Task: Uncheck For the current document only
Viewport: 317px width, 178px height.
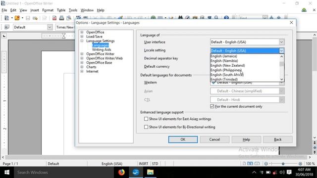Action: tap(212, 106)
